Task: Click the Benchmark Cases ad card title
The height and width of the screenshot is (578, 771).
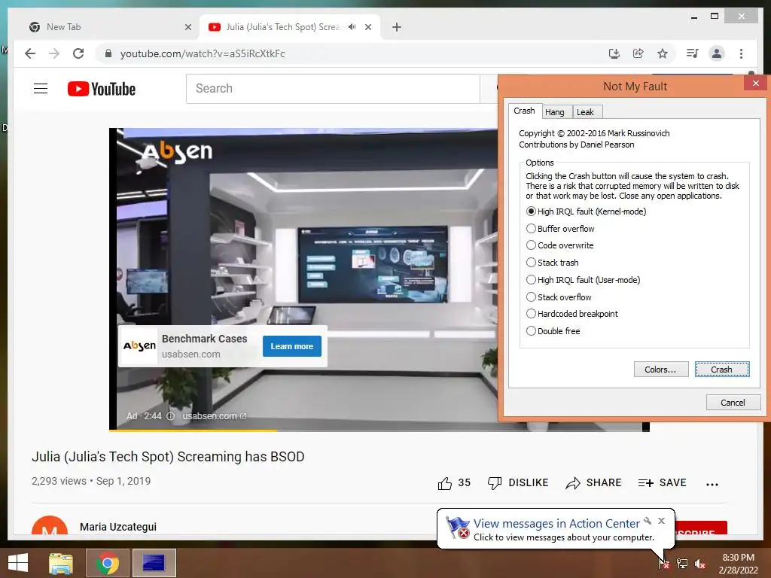Action: [x=205, y=339]
